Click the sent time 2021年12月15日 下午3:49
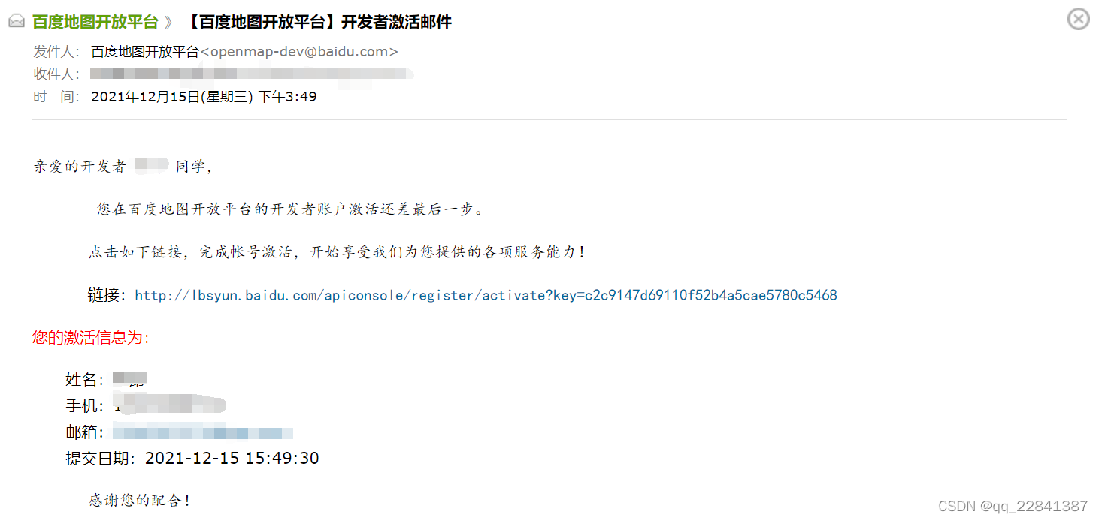This screenshot has width=1099, height=521. tap(204, 97)
